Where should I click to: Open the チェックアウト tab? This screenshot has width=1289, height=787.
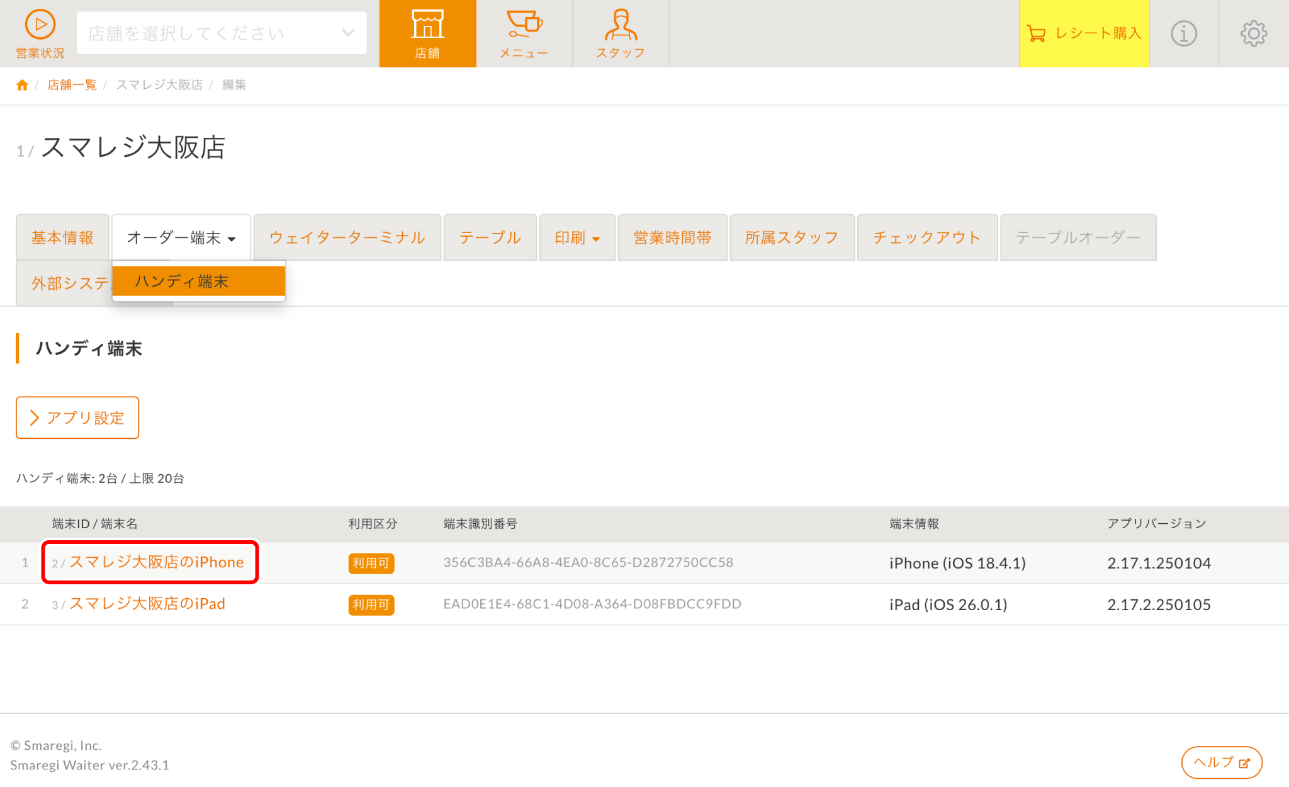tap(926, 237)
